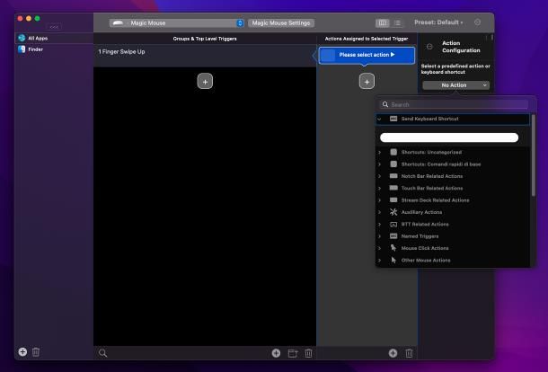Delete action with the actions footer trash icon
This screenshot has height=372, width=548.
(x=409, y=353)
